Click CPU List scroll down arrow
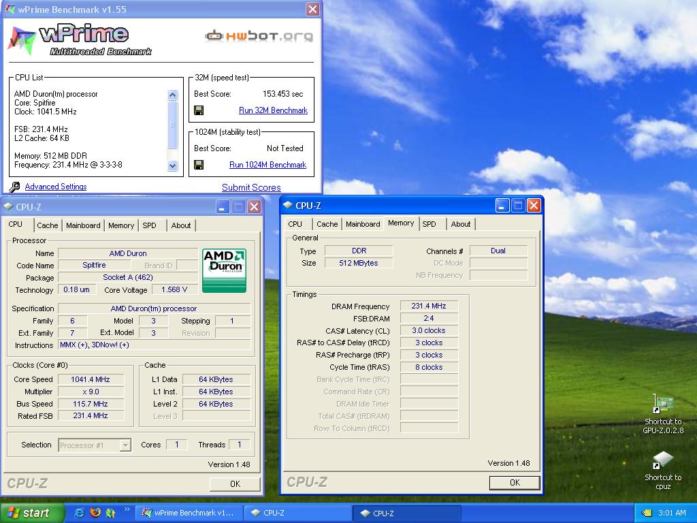Image resolution: width=697 pixels, height=523 pixels. pyautogui.click(x=172, y=166)
